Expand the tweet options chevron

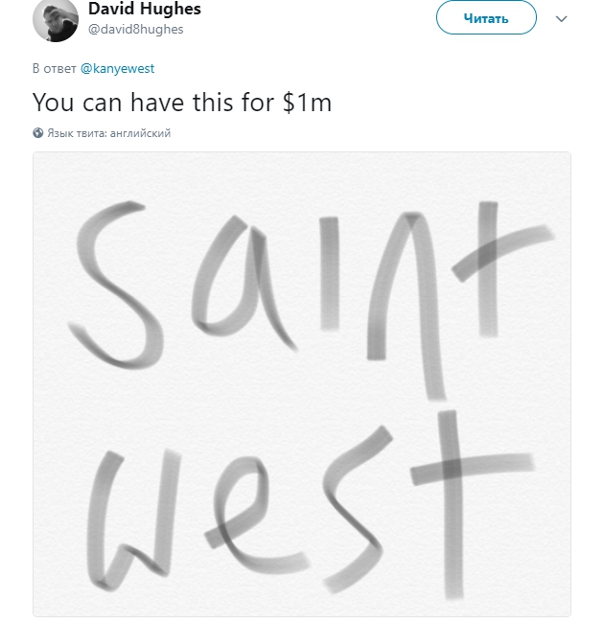pos(562,18)
